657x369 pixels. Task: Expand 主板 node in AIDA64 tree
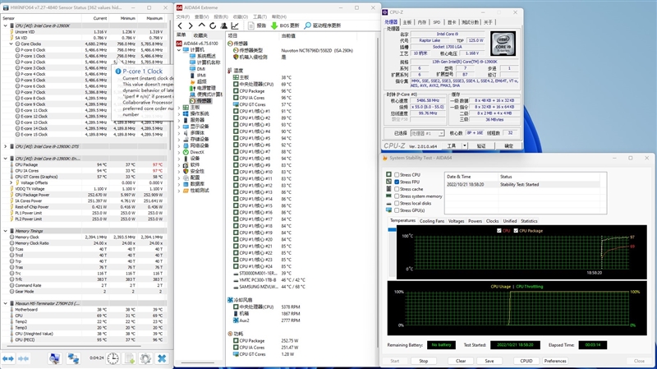(x=179, y=108)
